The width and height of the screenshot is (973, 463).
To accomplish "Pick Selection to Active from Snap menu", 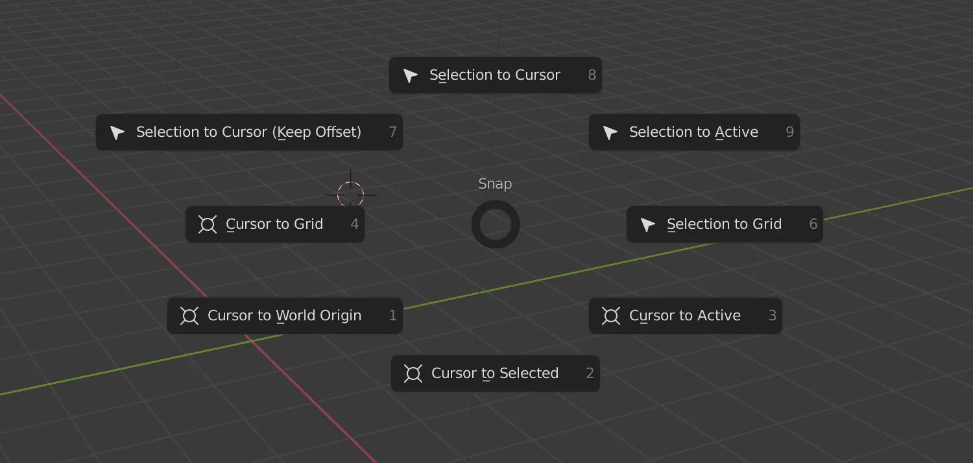I will (694, 132).
